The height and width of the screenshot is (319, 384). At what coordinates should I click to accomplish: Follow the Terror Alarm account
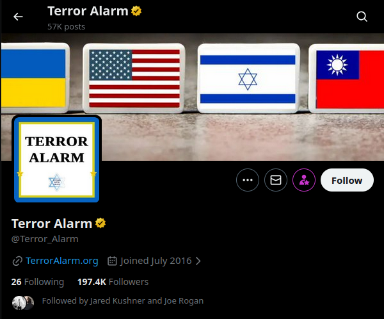347,180
